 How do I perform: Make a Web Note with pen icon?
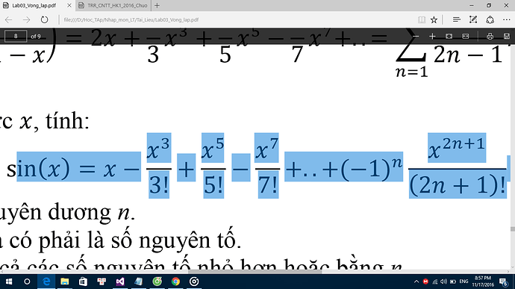click(473, 19)
